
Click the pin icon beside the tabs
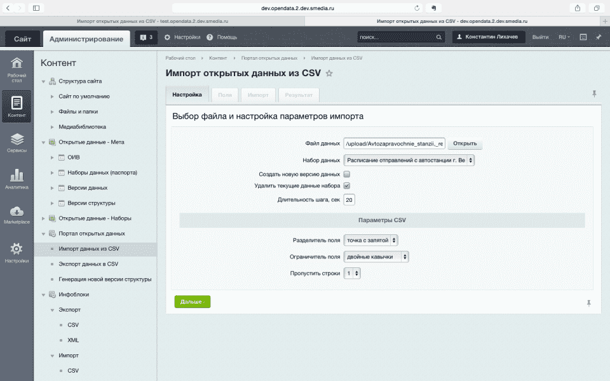(x=594, y=94)
